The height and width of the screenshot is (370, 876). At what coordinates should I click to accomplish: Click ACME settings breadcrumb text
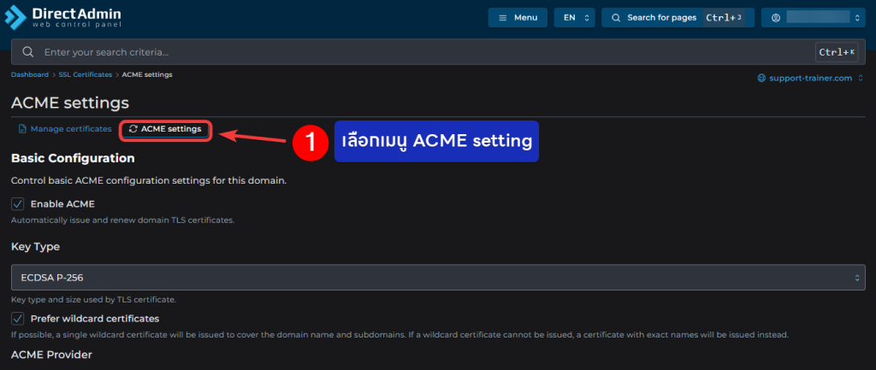(147, 74)
